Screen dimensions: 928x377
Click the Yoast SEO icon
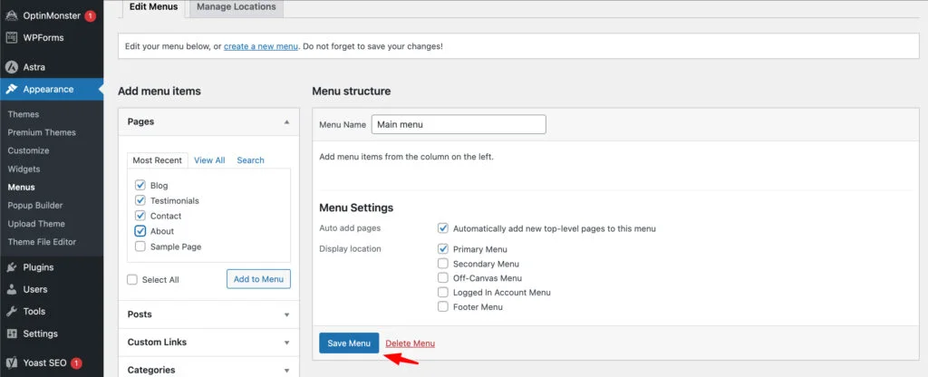pos(11,362)
